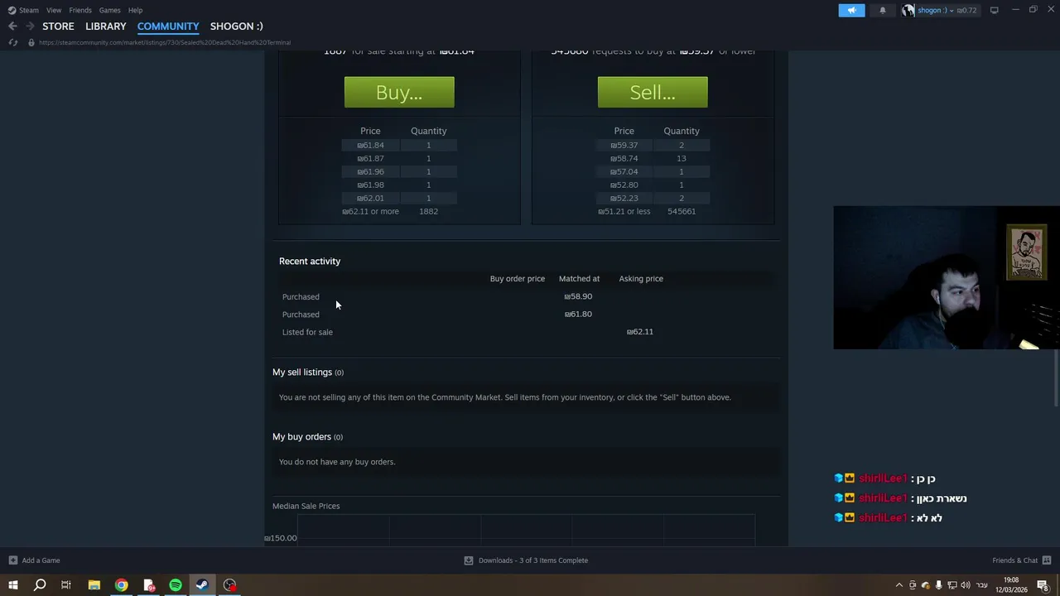Screen dimensions: 1060x596
Task: Switch to Big Picture mode with monitor icon
Action: pos(994,10)
